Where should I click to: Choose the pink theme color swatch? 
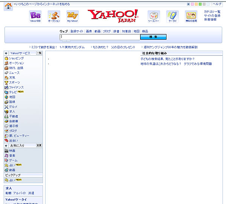[x=192, y=4]
